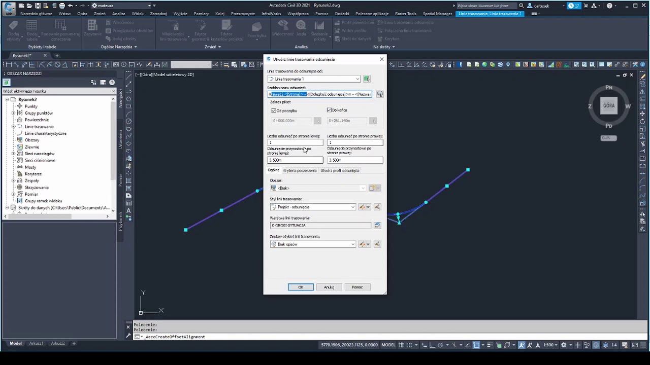Click the Anuluj button
The height and width of the screenshot is (365, 650).
[329, 287]
